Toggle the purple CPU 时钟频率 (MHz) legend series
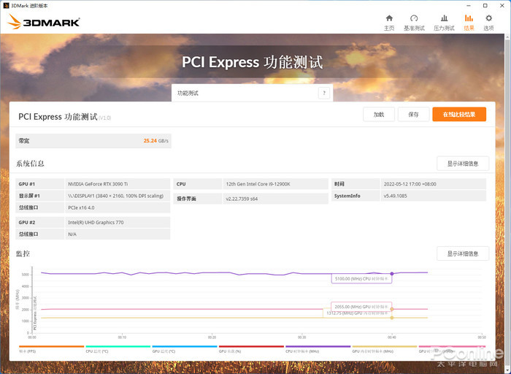This screenshot has height=374, width=511. click(318, 349)
